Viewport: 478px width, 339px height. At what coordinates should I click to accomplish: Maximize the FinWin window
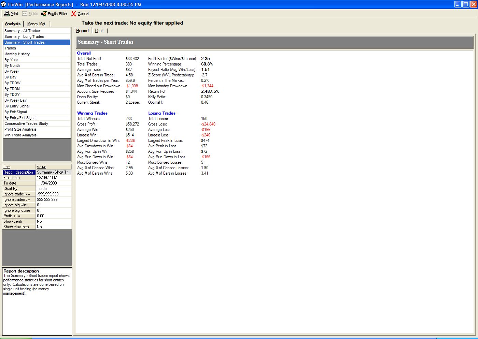pyautogui.click(x=466, y=4)
